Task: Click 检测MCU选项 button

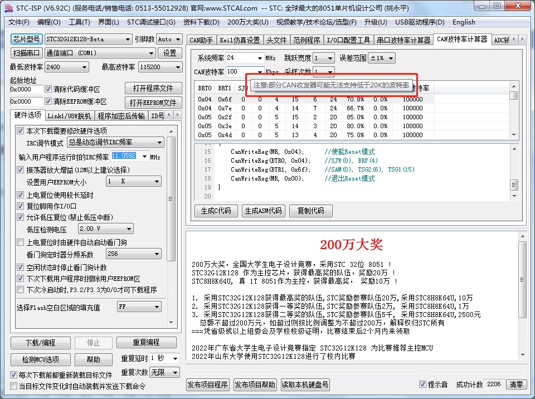Action: (x=41, y=359)
